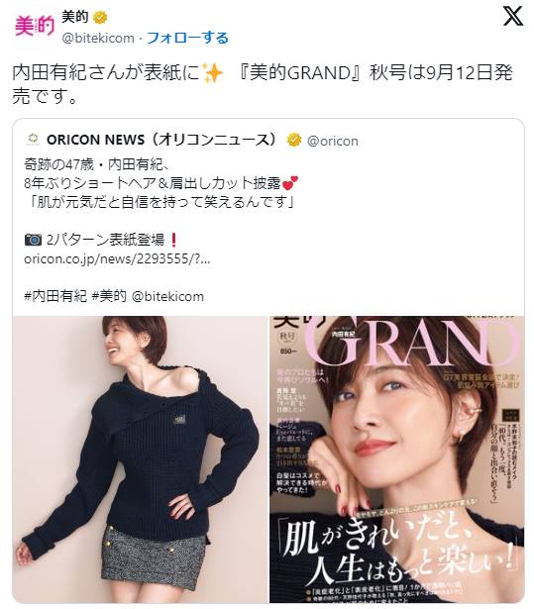Screen dimensions: 534x609
Task: Open the 美的GRAND magazine cover image
Action: [x=397, y=459]
